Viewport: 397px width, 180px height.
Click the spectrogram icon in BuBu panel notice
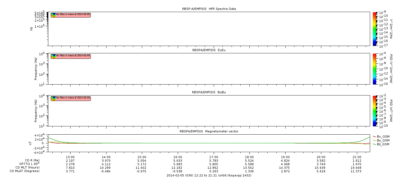coord(53,98)
